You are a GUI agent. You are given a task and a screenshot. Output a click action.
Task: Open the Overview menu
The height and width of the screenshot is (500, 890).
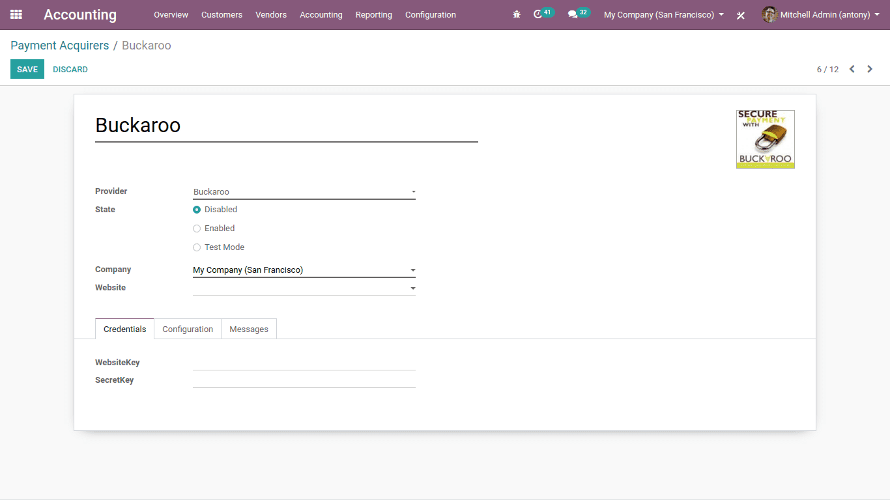click(x=171, y=14)
